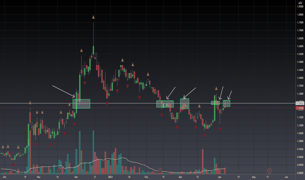Click the 1.1500 price axis label
Screen dimensions: 305x180
click(x=300, y=117)
